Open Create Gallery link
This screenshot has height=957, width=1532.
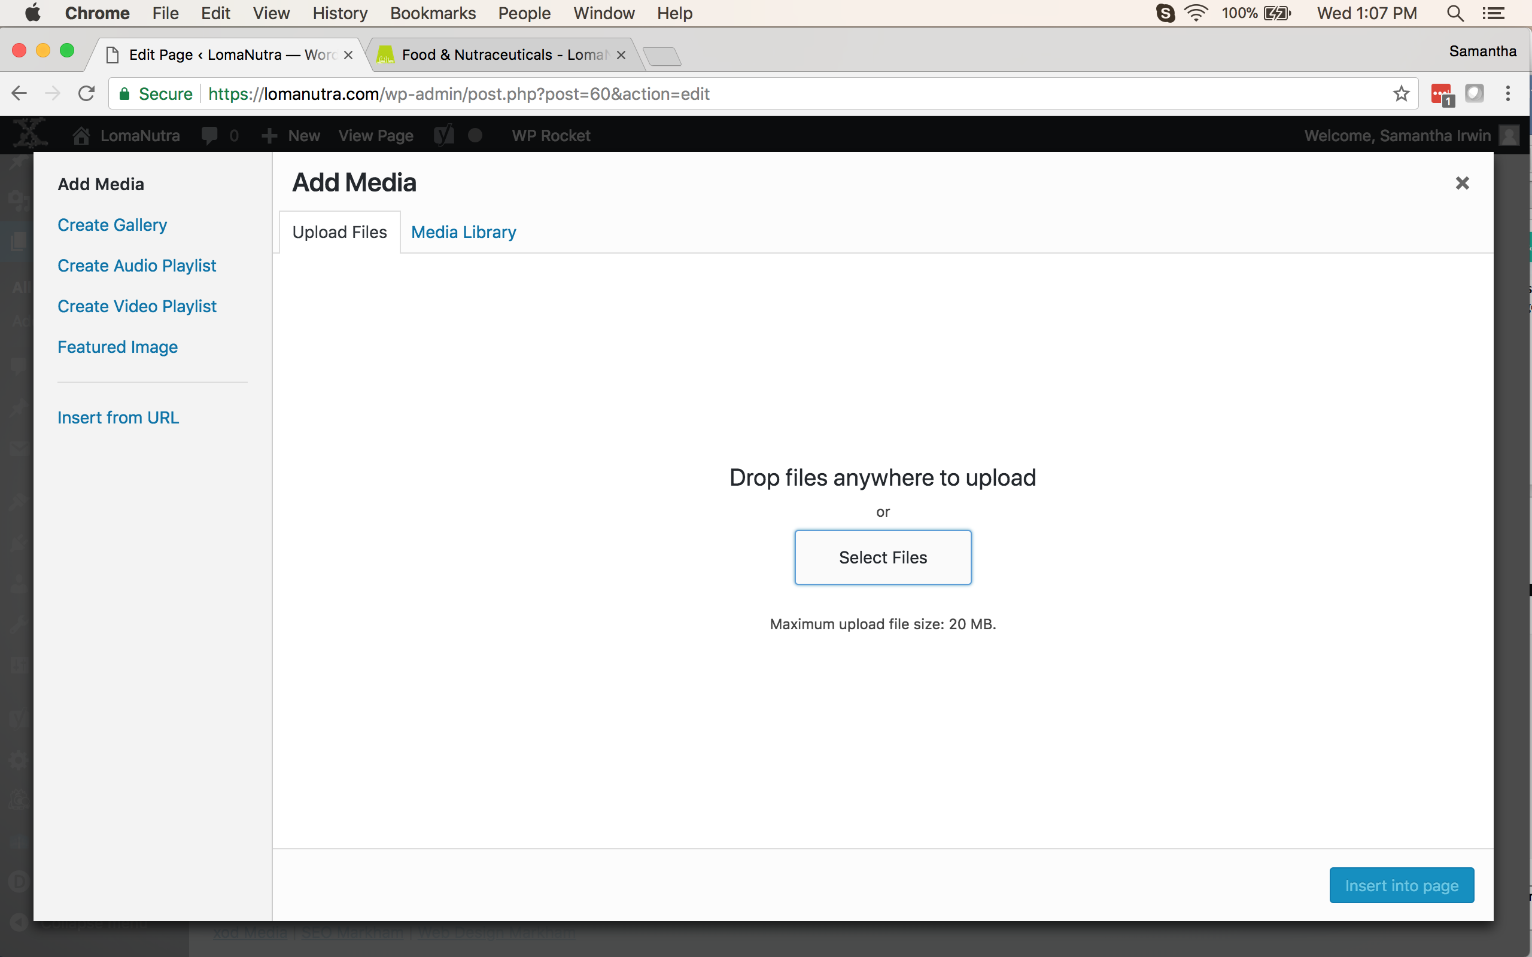click(x=112, y=225)
